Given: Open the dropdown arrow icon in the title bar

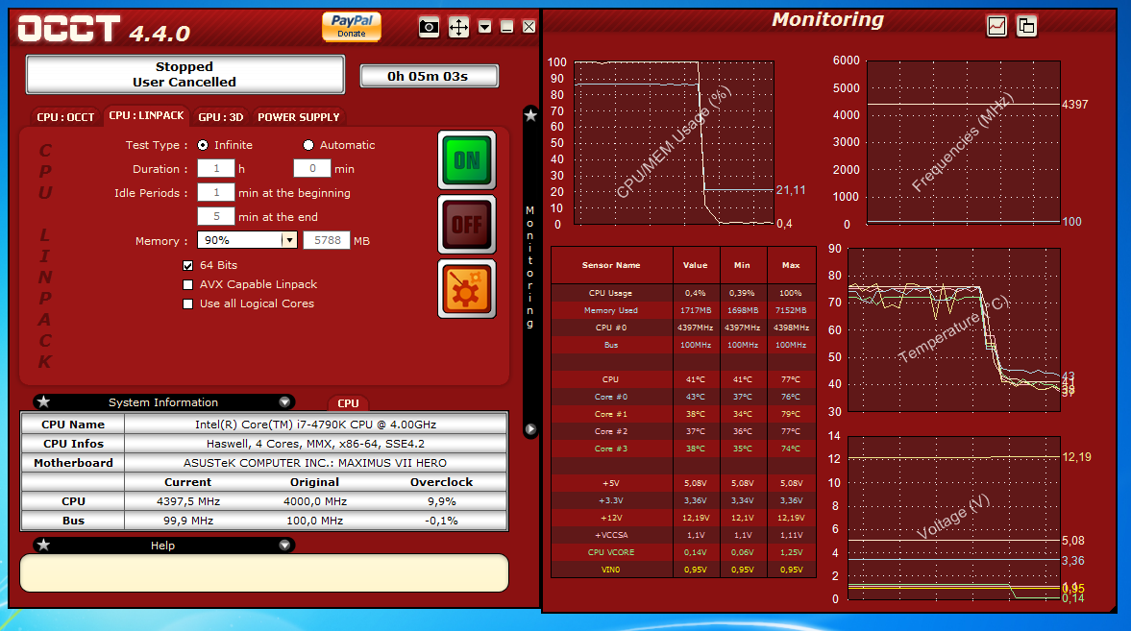Looking at the screenshot, I should pyautogui.click(x=484, y=27).
